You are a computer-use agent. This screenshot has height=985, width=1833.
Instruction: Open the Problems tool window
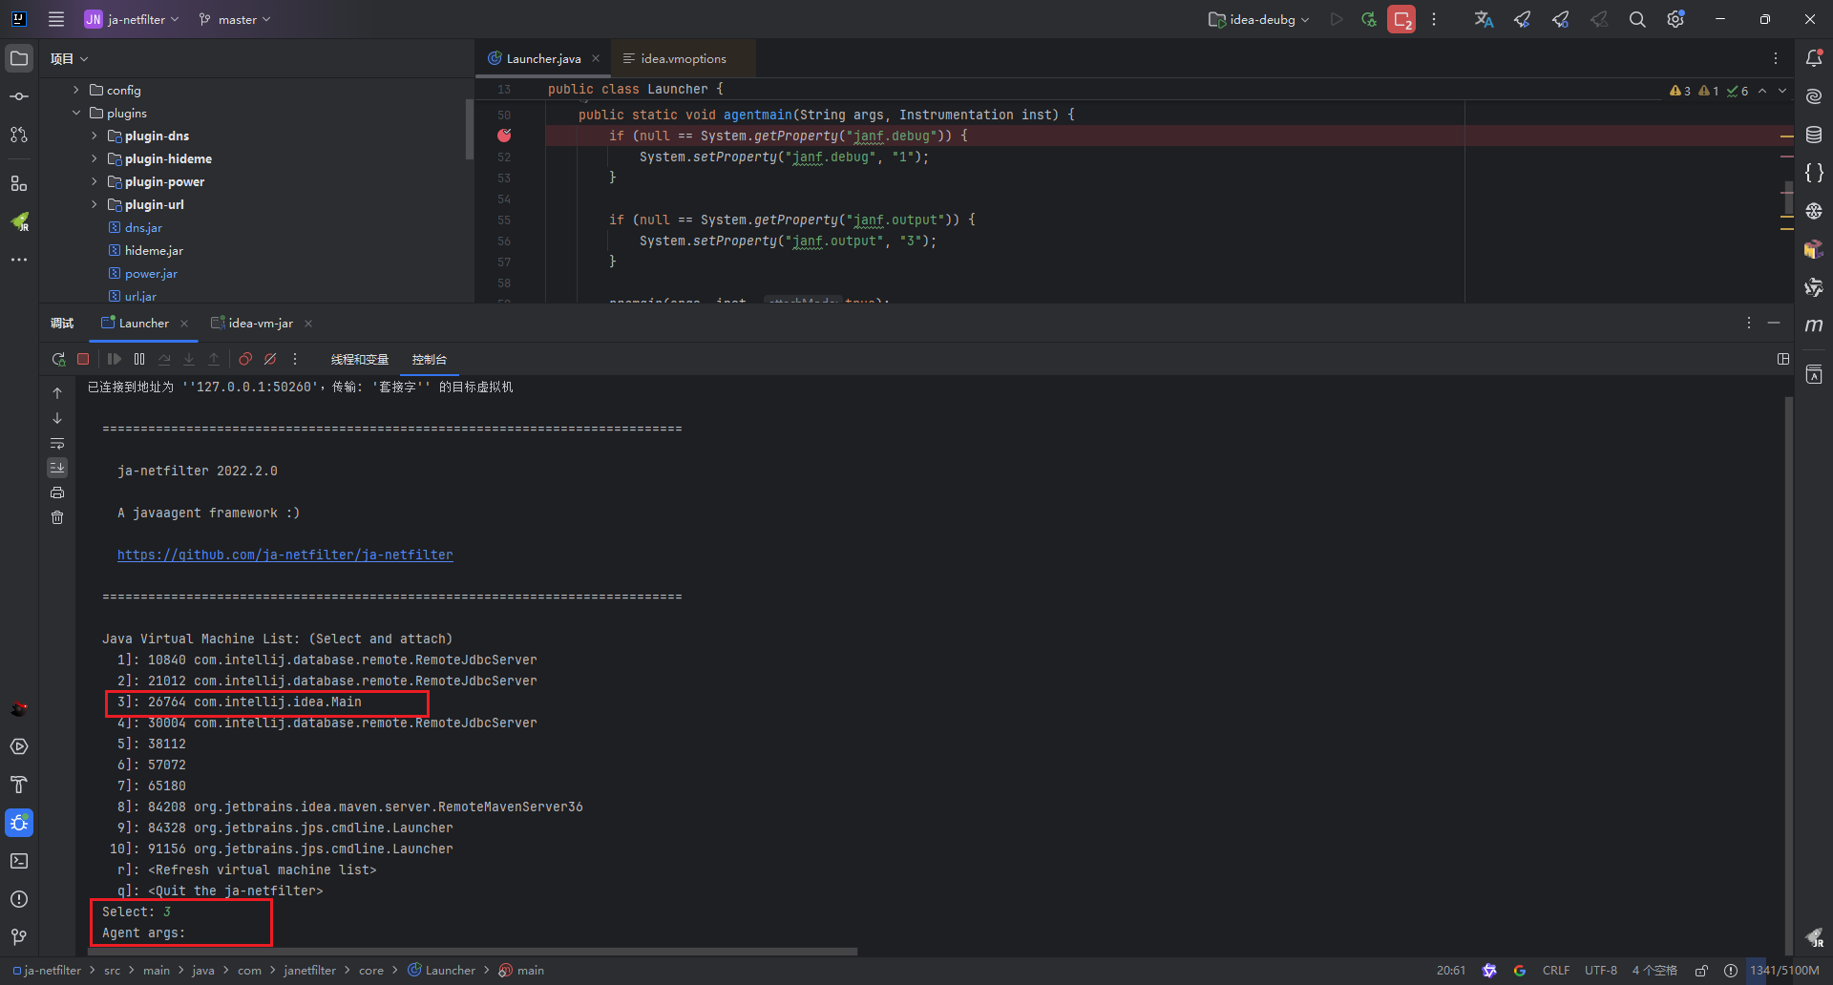(x=19, y=899)
